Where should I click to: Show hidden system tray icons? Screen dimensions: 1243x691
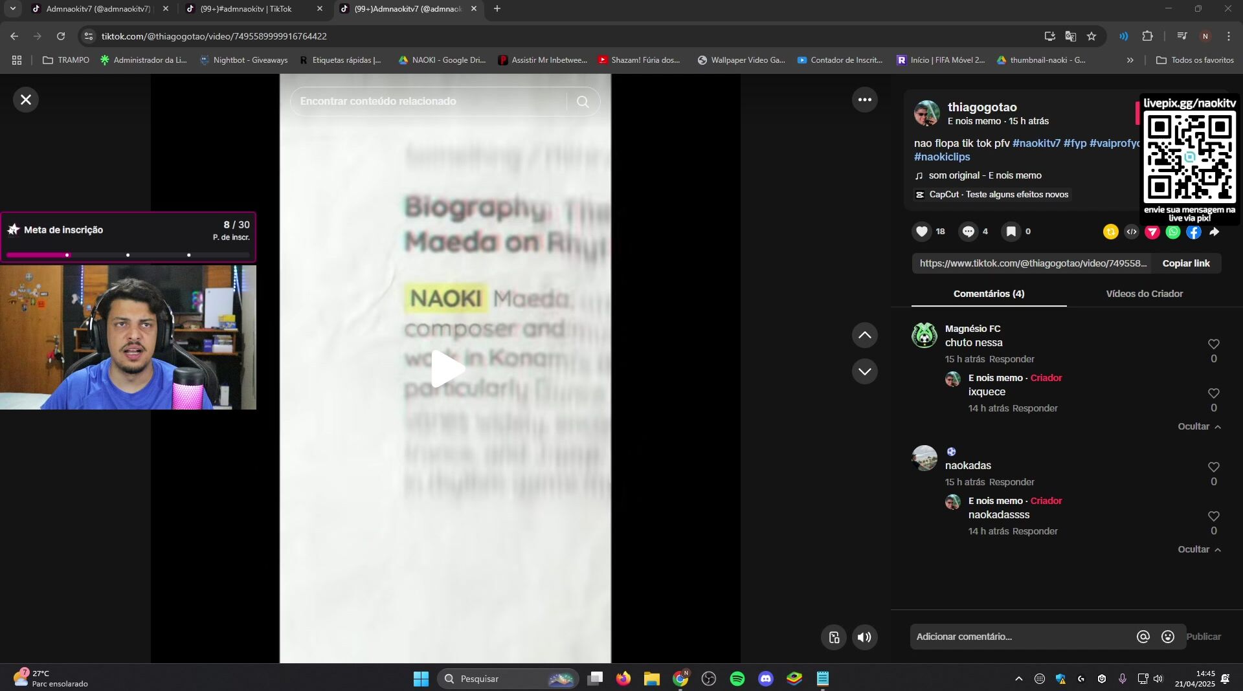1018,679
